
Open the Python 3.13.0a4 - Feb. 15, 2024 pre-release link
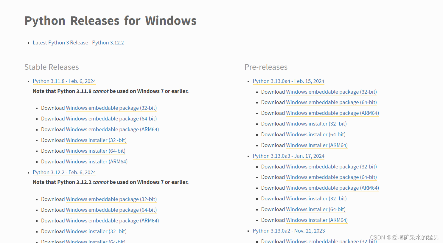click(x=289, y=81)
